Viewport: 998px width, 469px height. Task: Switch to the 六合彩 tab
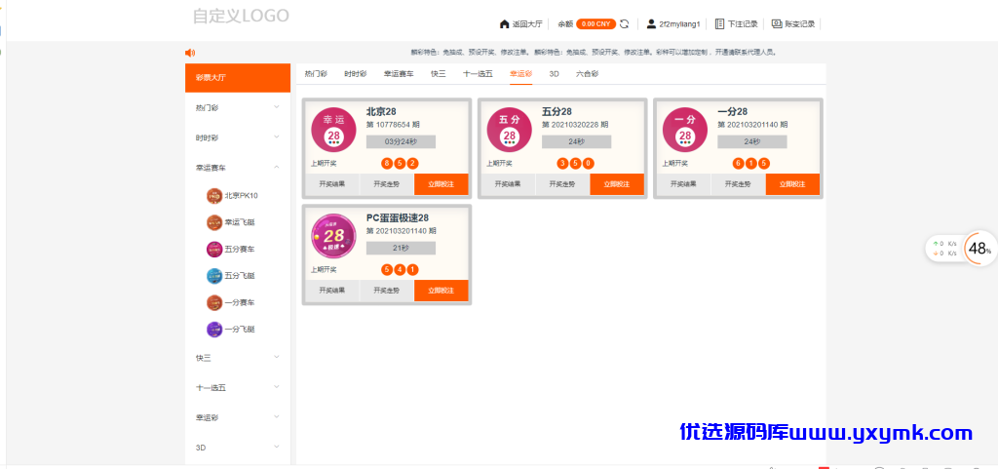point(587,74)
